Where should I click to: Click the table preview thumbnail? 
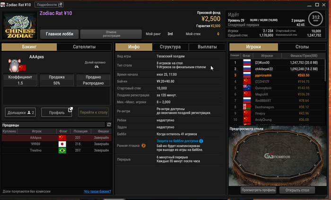point(278,156)
